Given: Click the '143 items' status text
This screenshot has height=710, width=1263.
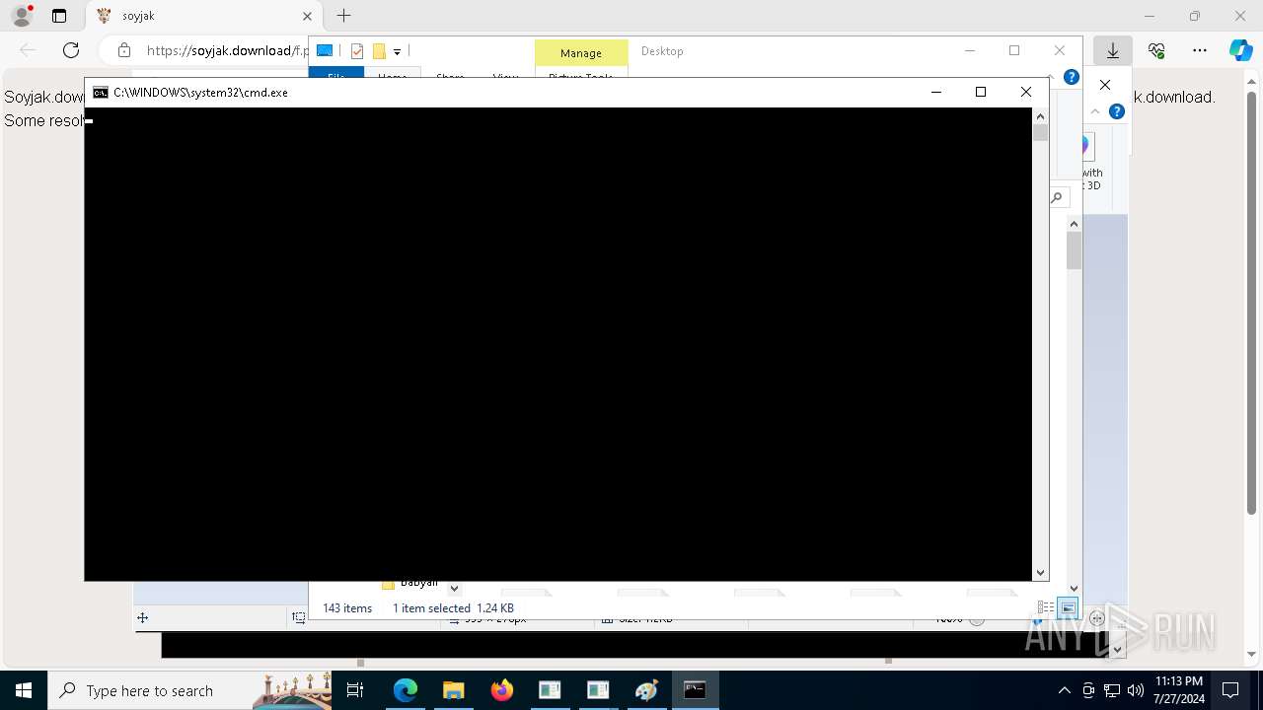Looking at the screenshot, I should 347,608.
